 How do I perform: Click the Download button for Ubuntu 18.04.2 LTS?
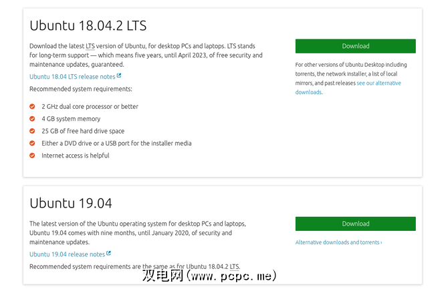[355, 46]
